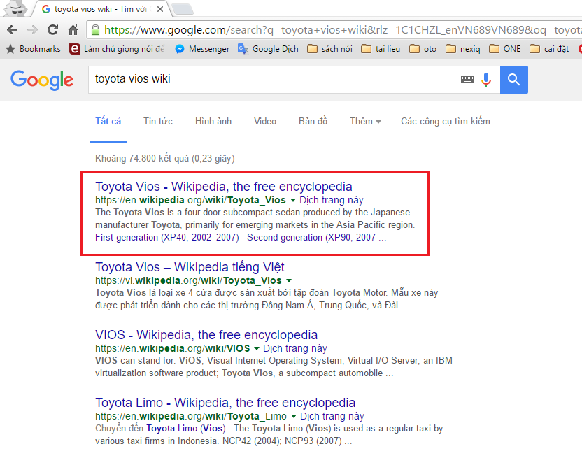Open 'Toyota Limo - Wikipedia, the free encyclopedia' result
The image size is (582, 458).
(x=225, y=403)
